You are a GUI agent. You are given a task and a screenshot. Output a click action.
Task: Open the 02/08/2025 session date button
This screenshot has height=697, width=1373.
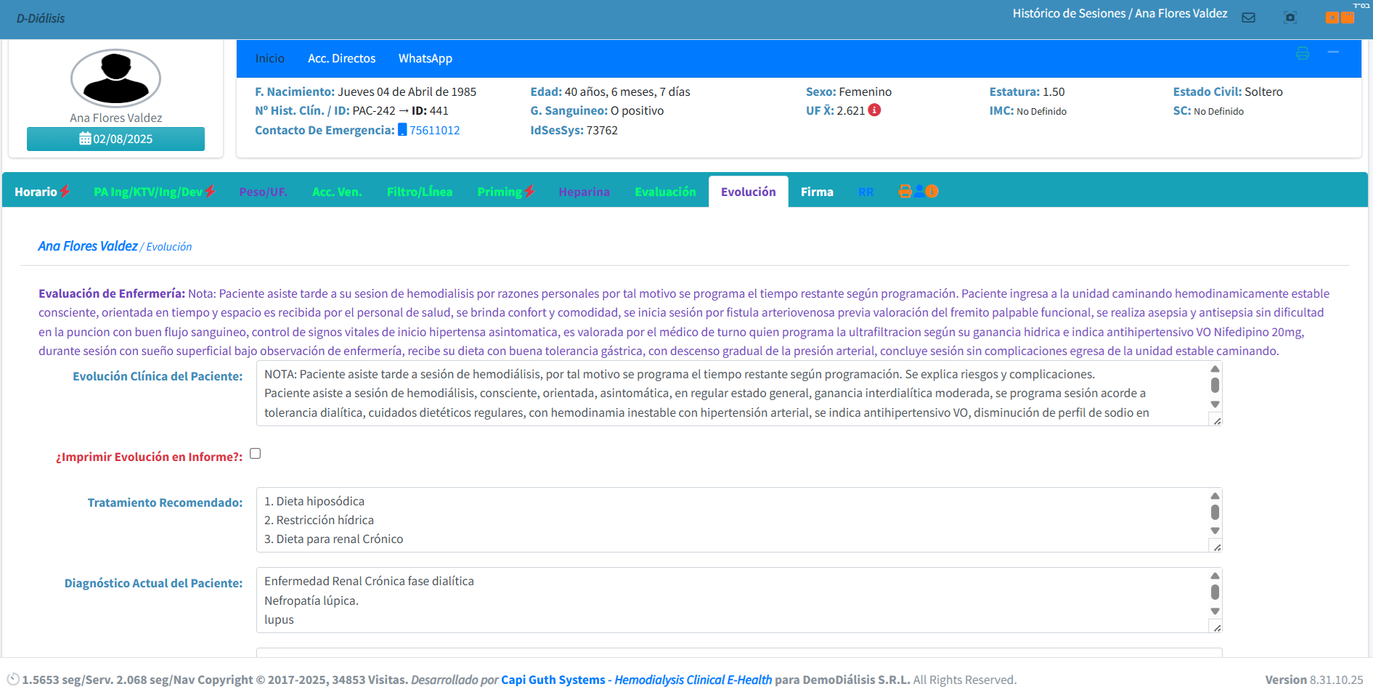(x=115, y=139)
